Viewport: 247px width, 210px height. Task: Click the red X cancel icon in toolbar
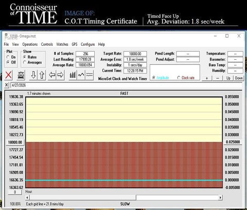pos(8,75)
